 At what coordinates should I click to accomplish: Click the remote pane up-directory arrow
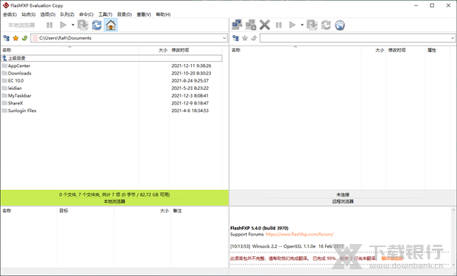click(254, 38)
